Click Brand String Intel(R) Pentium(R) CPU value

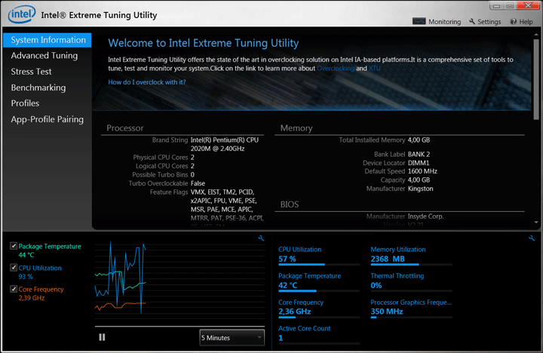tap(225, 144)
